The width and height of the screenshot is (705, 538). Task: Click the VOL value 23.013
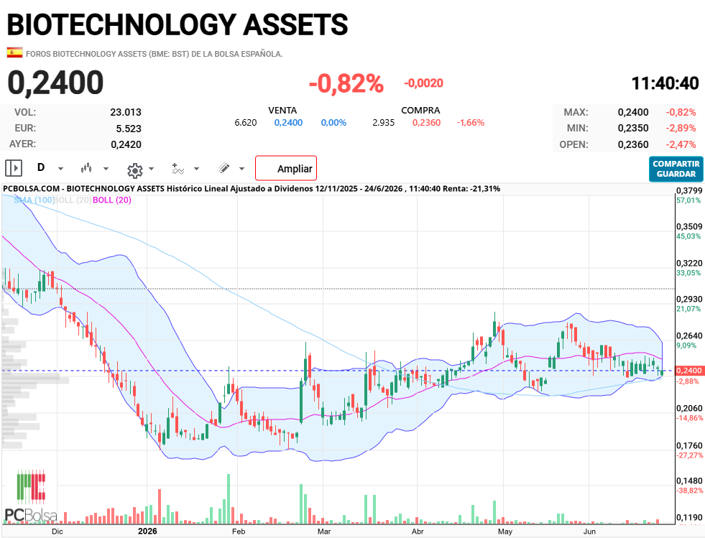pos(126,112)
